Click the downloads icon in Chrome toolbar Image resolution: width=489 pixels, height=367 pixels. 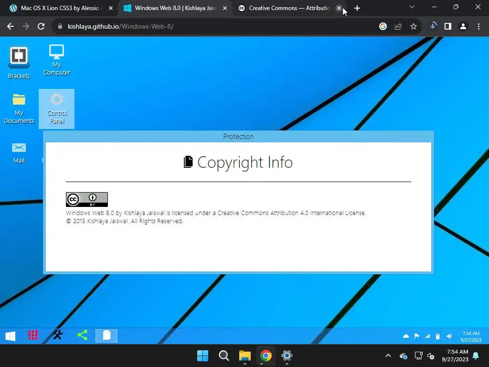click(433, 26)
